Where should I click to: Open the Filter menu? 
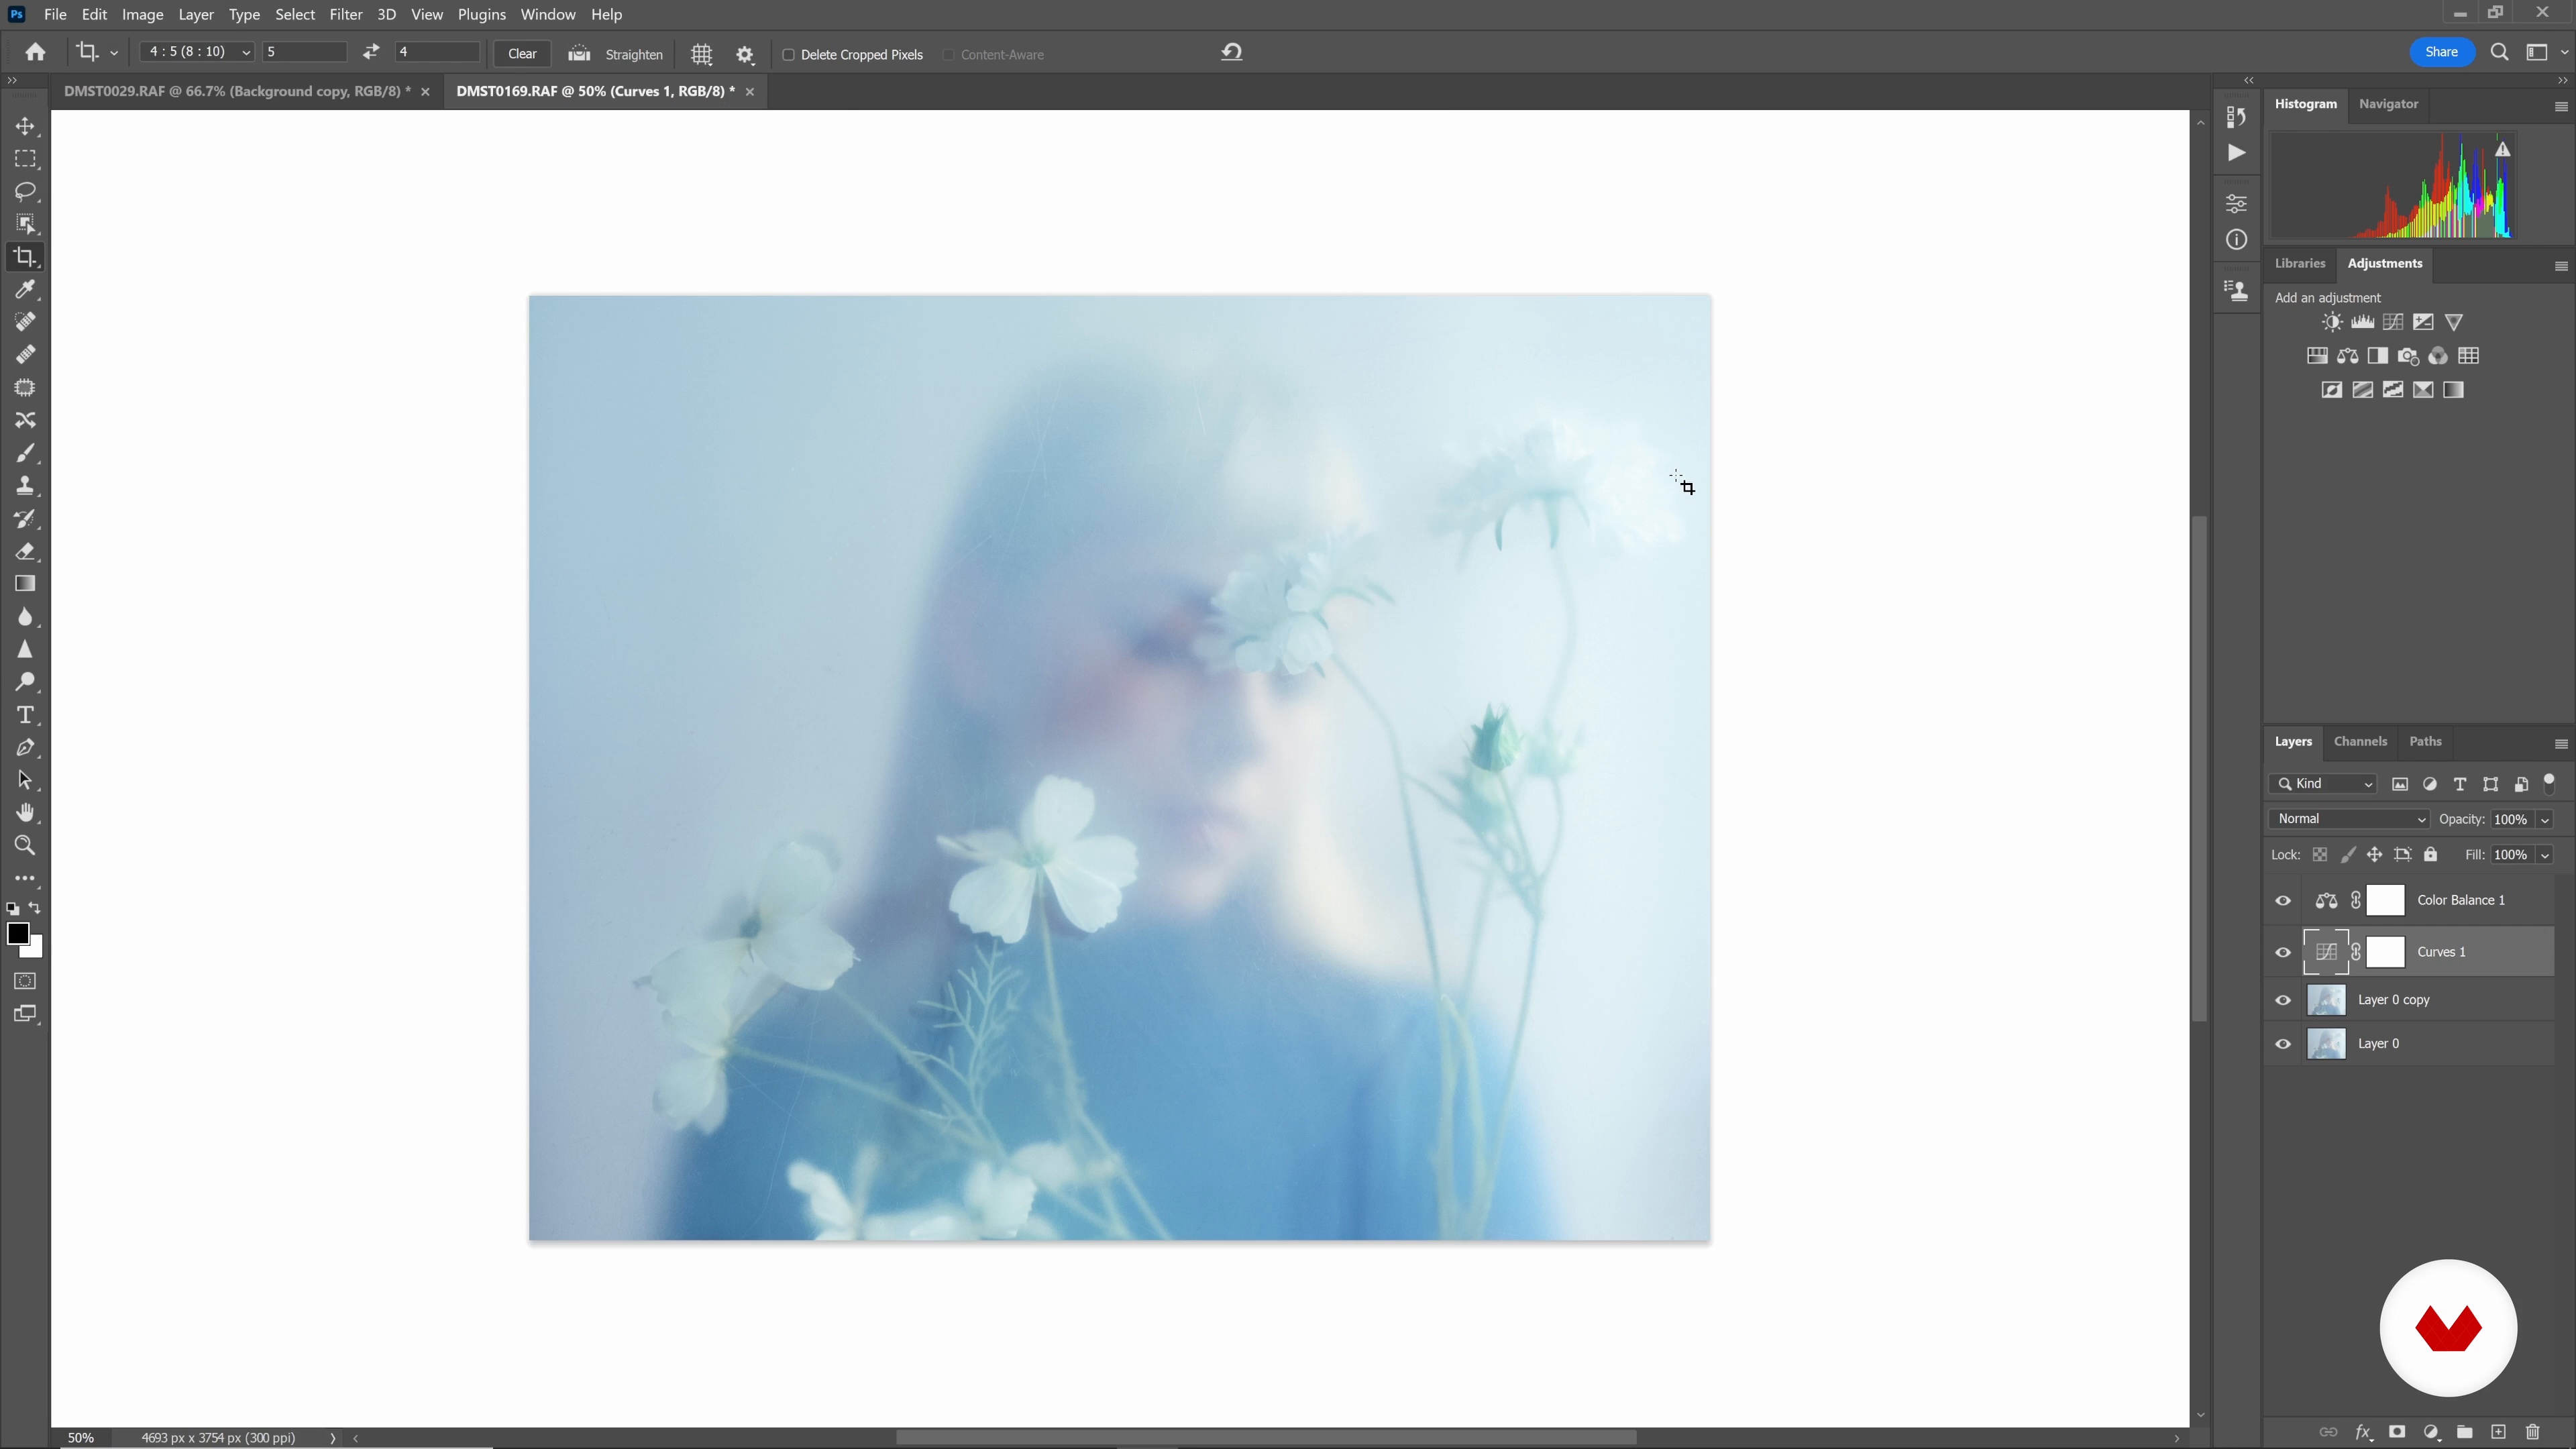pos(345,14)
